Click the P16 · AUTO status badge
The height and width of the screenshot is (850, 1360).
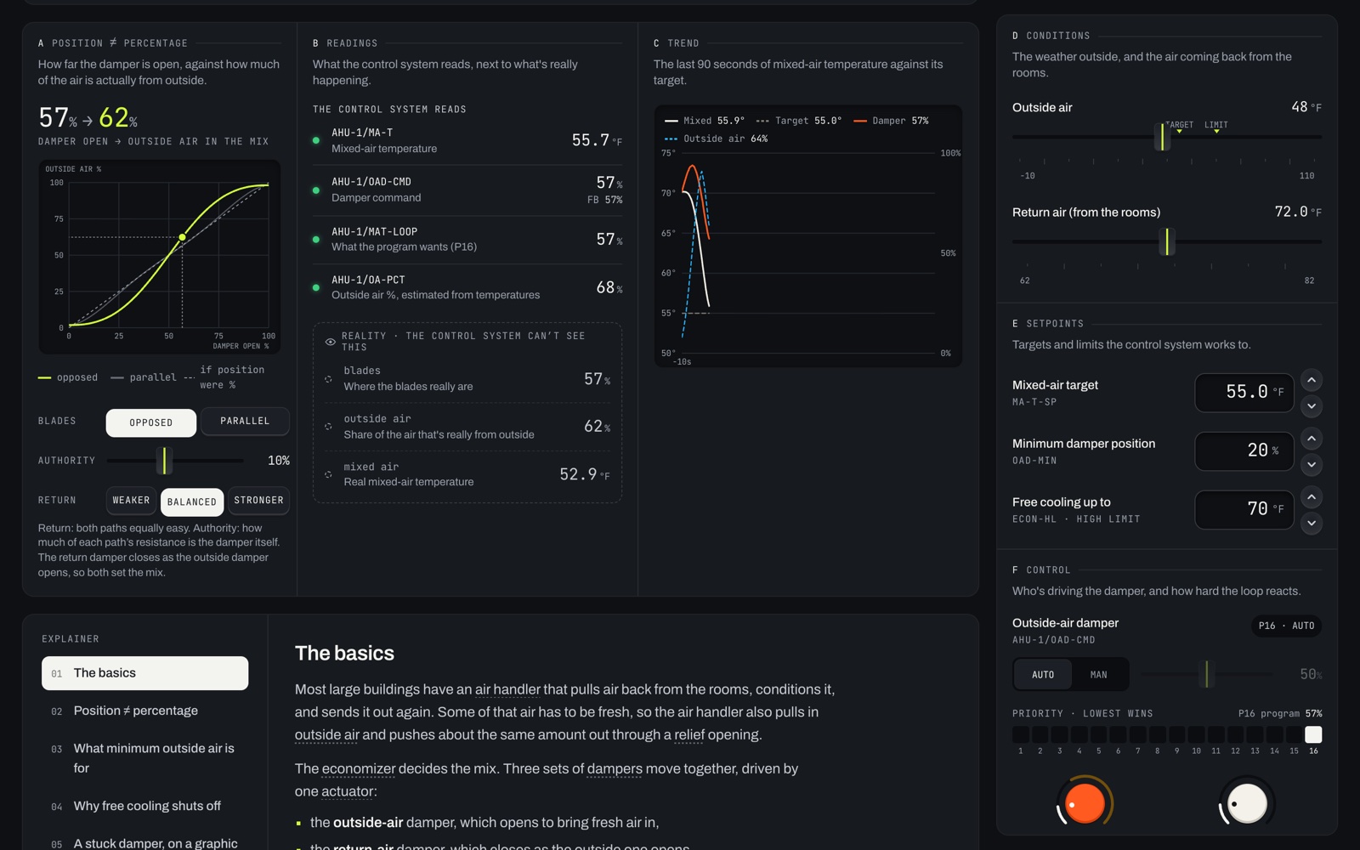pos(1286,626)
